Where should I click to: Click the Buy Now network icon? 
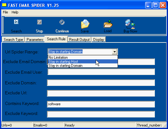130,24
